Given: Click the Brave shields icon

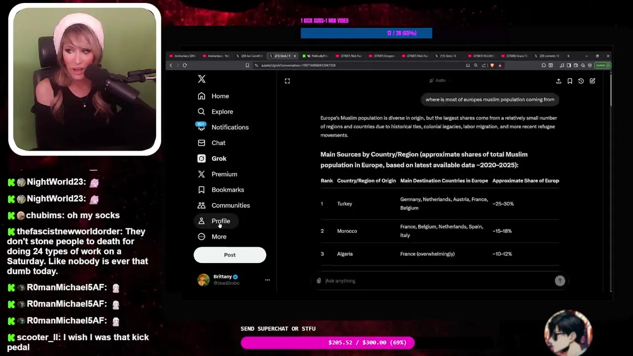Looking at the screenshot, I should pyautogui.click(x=492, y=65).
